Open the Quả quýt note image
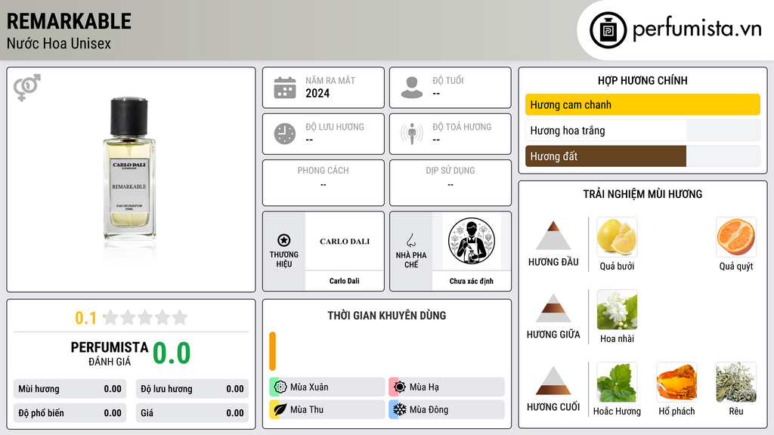The height and width of the screenshot is (435, 774). click(736, 236)
